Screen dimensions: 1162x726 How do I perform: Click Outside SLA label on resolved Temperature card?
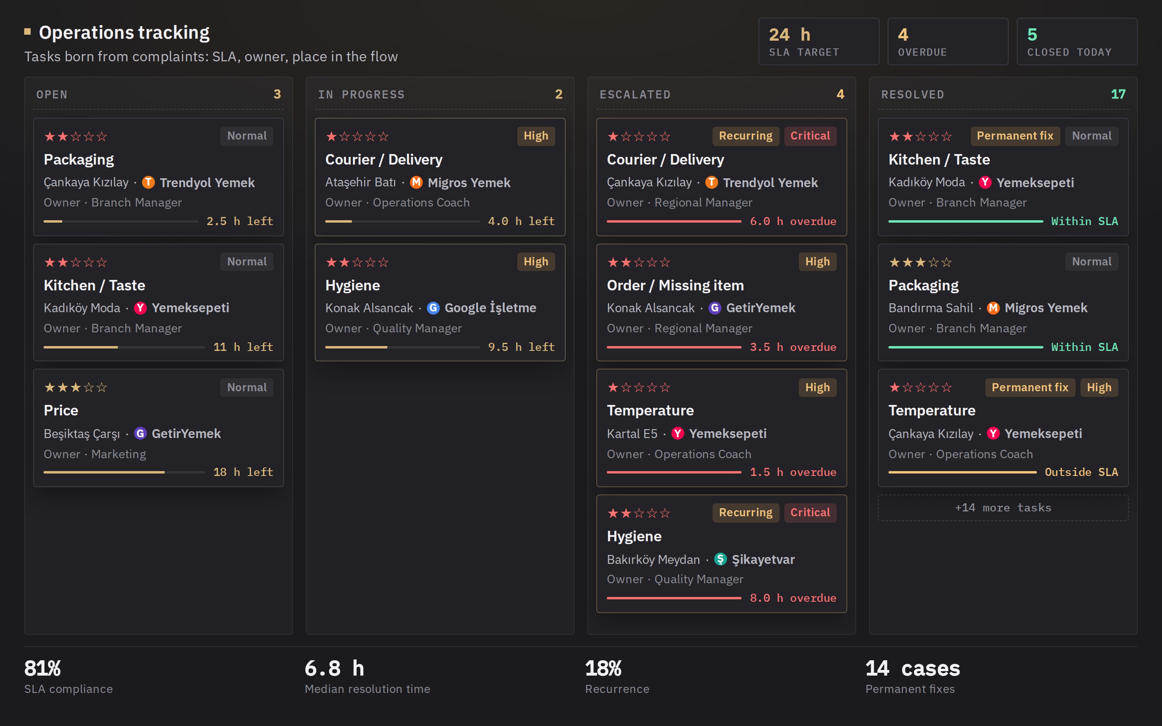(x=1081, y=472)
